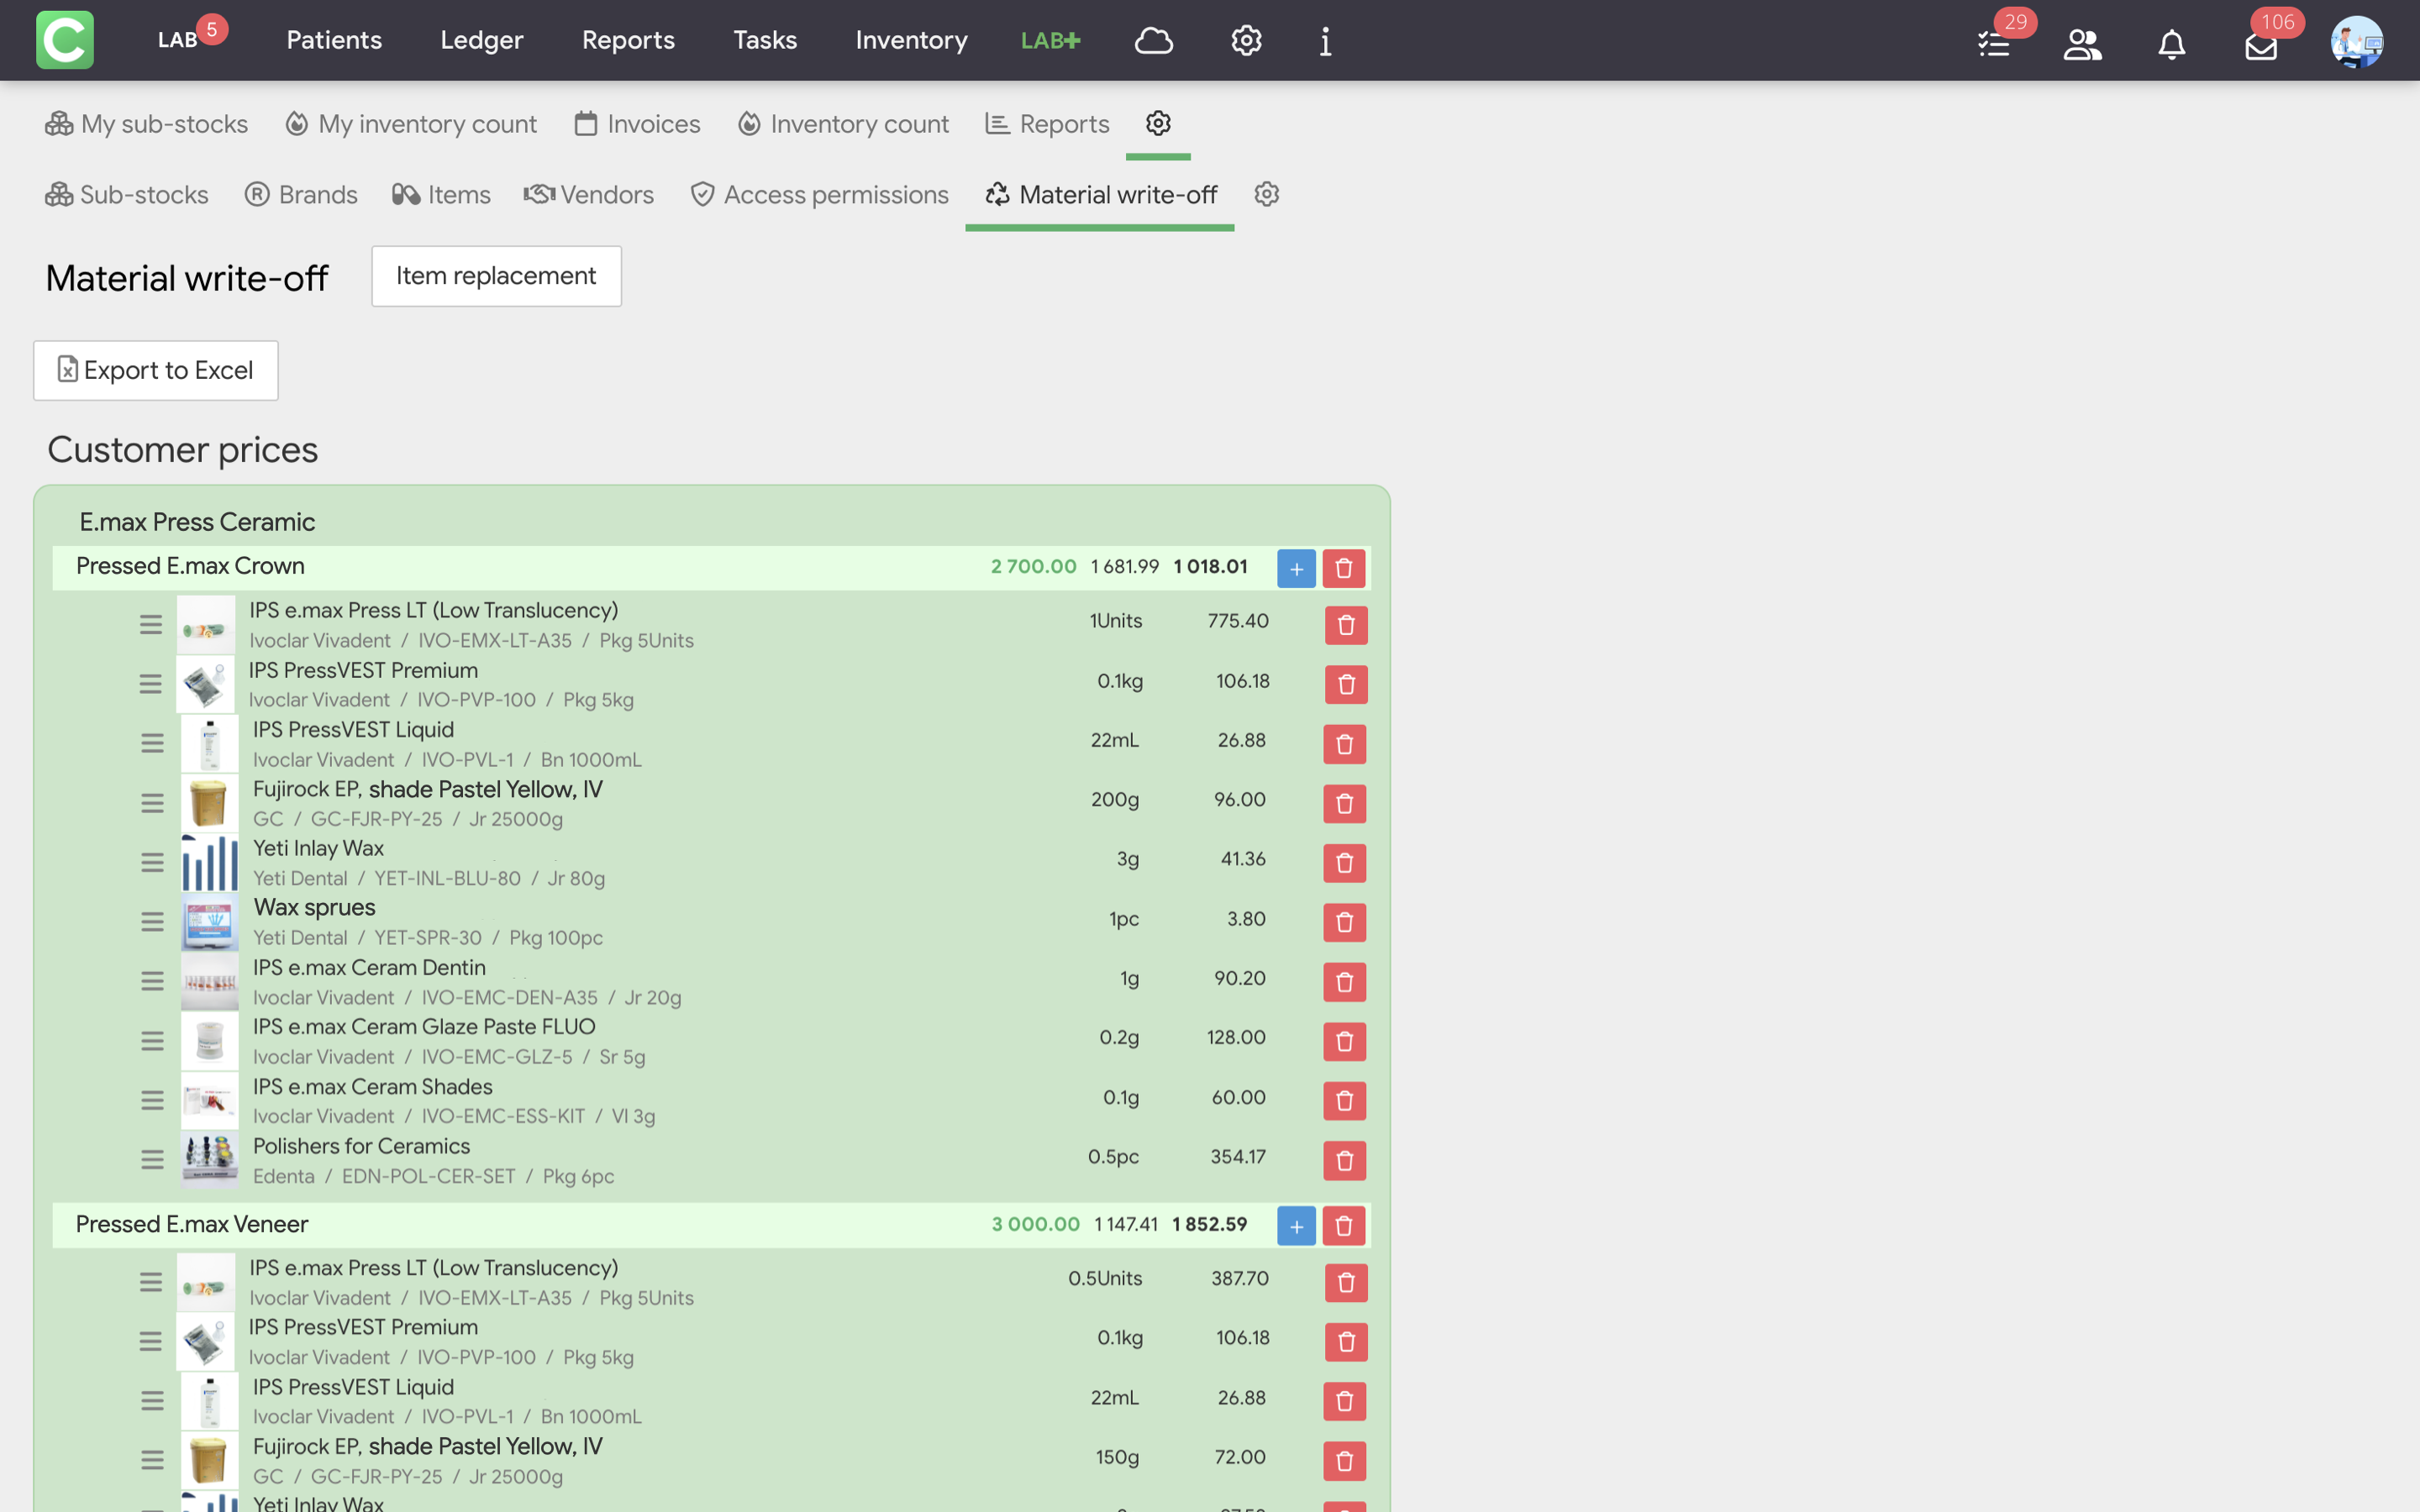
Task: Select the inventory settings gear tab
Action: tap(1158, 123)
